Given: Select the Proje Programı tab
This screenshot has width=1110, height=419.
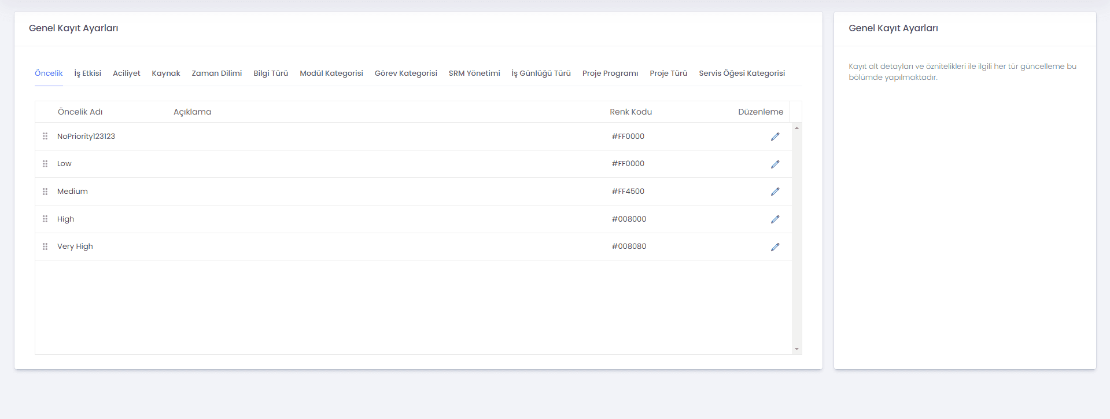Looking at the screenshot, I should [x=610, y=73].
